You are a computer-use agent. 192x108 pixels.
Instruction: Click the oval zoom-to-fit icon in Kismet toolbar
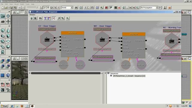tap(40, 18)
